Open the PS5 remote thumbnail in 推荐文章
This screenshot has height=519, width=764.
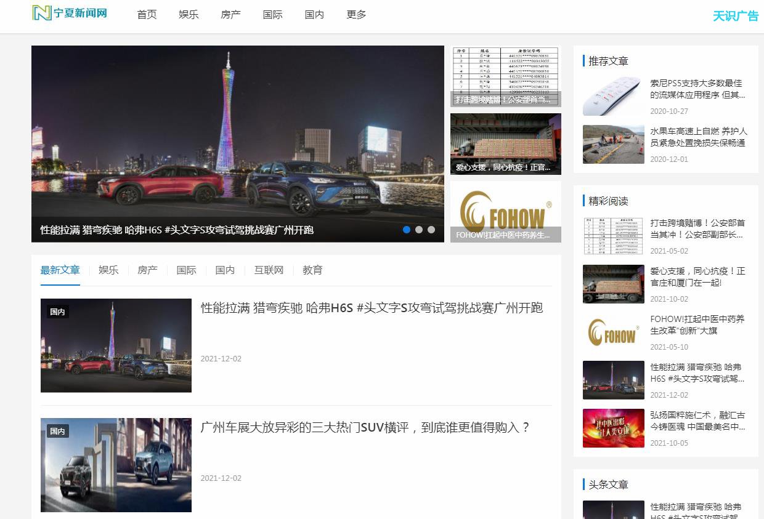point(614,97)
